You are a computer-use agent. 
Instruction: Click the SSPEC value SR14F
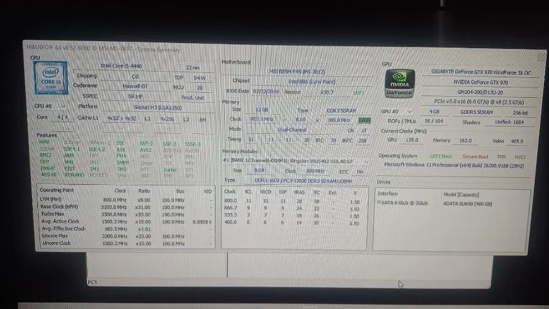[x=136, y=97]
